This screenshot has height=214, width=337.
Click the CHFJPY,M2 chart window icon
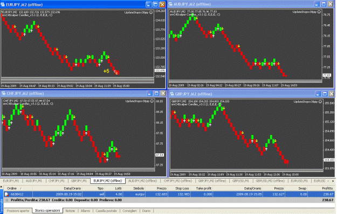pyautogui.click(x=3, y=94)
